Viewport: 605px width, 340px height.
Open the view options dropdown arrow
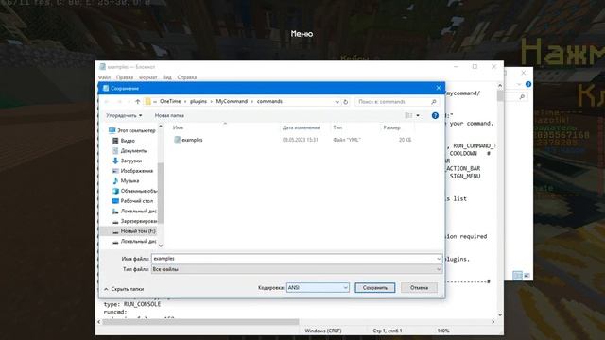point(418,115)
